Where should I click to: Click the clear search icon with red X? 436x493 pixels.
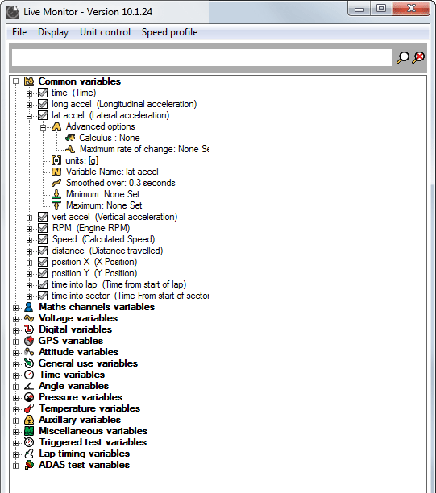pos(419,57)
